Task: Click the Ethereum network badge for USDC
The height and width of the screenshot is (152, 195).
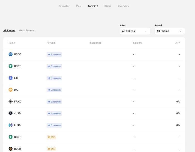Action: coord(54,55)
